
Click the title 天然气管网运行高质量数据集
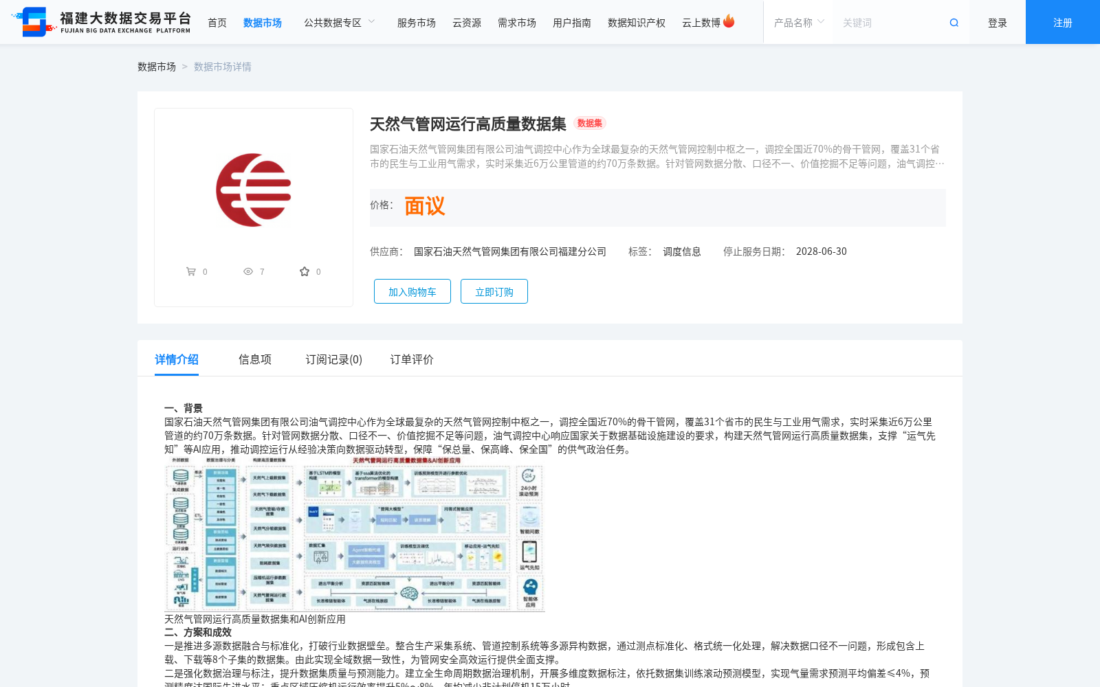(468, 124)
